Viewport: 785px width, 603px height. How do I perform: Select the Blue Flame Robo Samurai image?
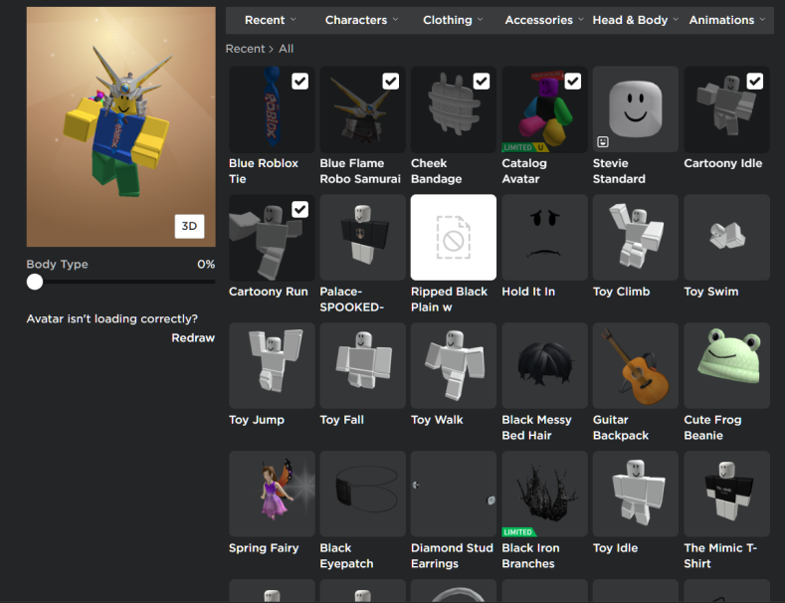(363, 109)
